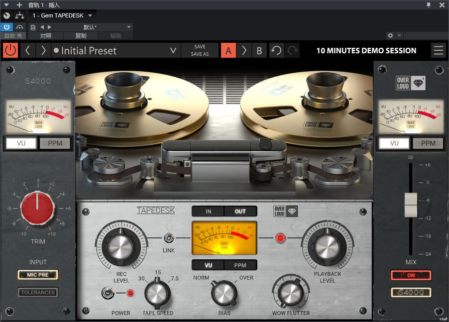The width and height of the screenshot is (449, 322).
Task: Click the TAPE SPEED selector knob
Action: coord(157,294)
